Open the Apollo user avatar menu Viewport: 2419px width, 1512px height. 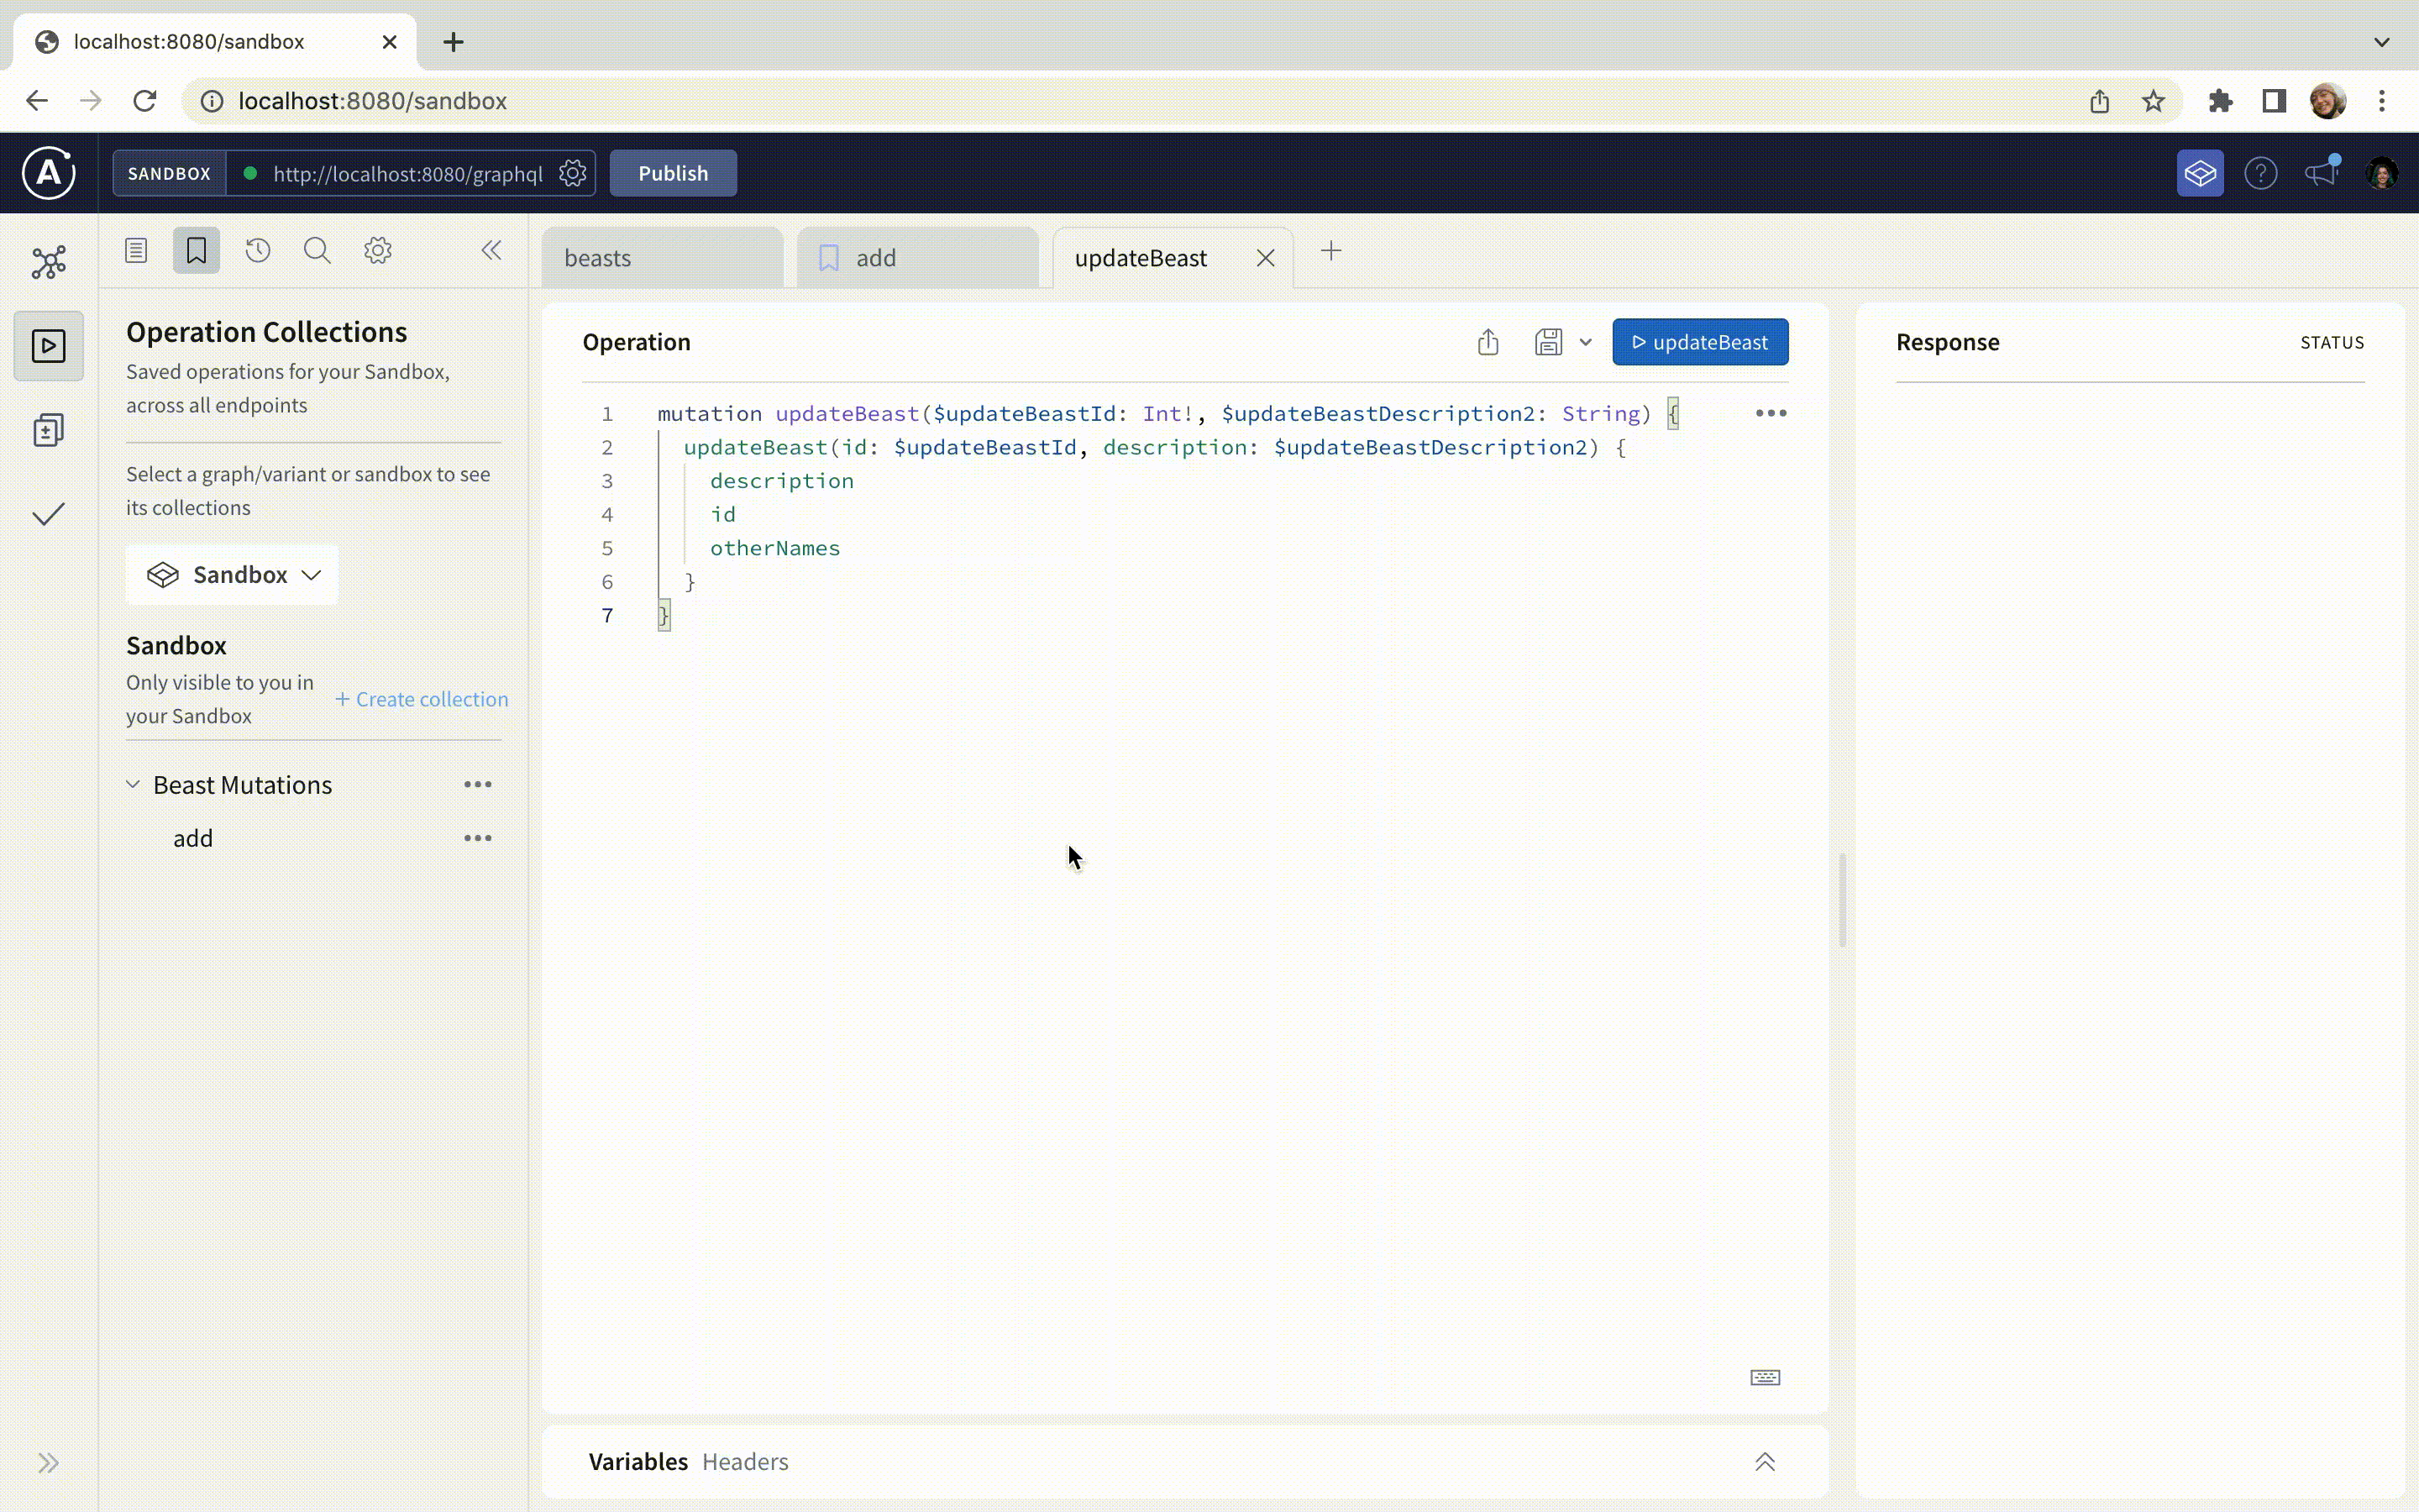[x=2382, y=173]
